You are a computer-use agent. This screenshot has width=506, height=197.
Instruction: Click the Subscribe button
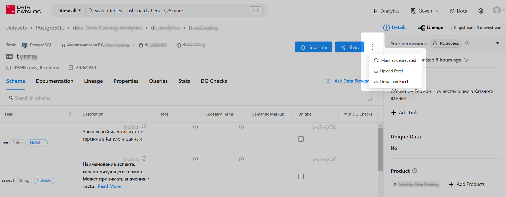(313, 47)
